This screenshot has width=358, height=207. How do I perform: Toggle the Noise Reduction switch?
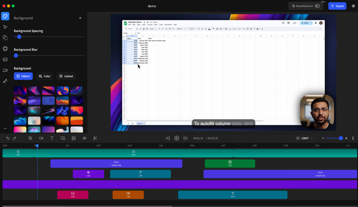[x=317, y=6]
